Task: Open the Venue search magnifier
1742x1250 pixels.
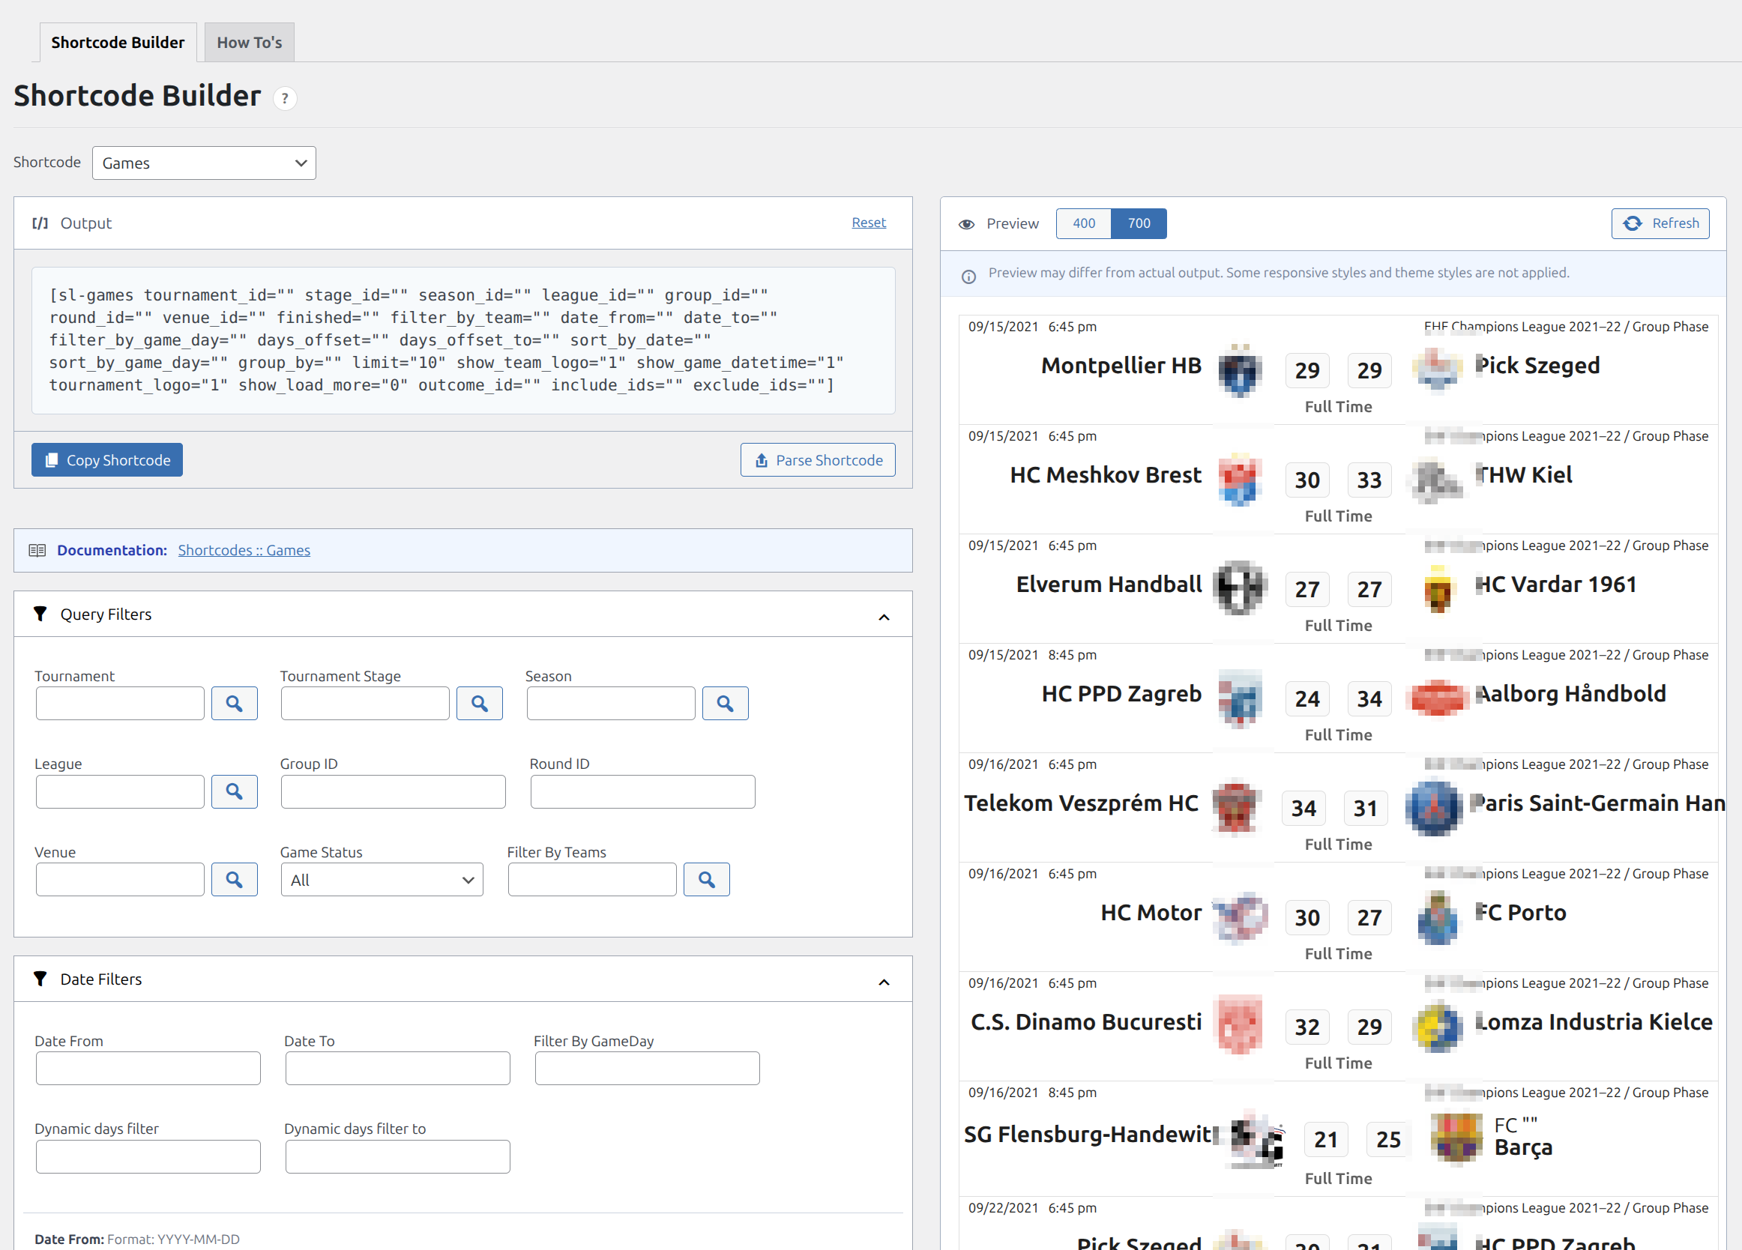Action: point(235,879)
